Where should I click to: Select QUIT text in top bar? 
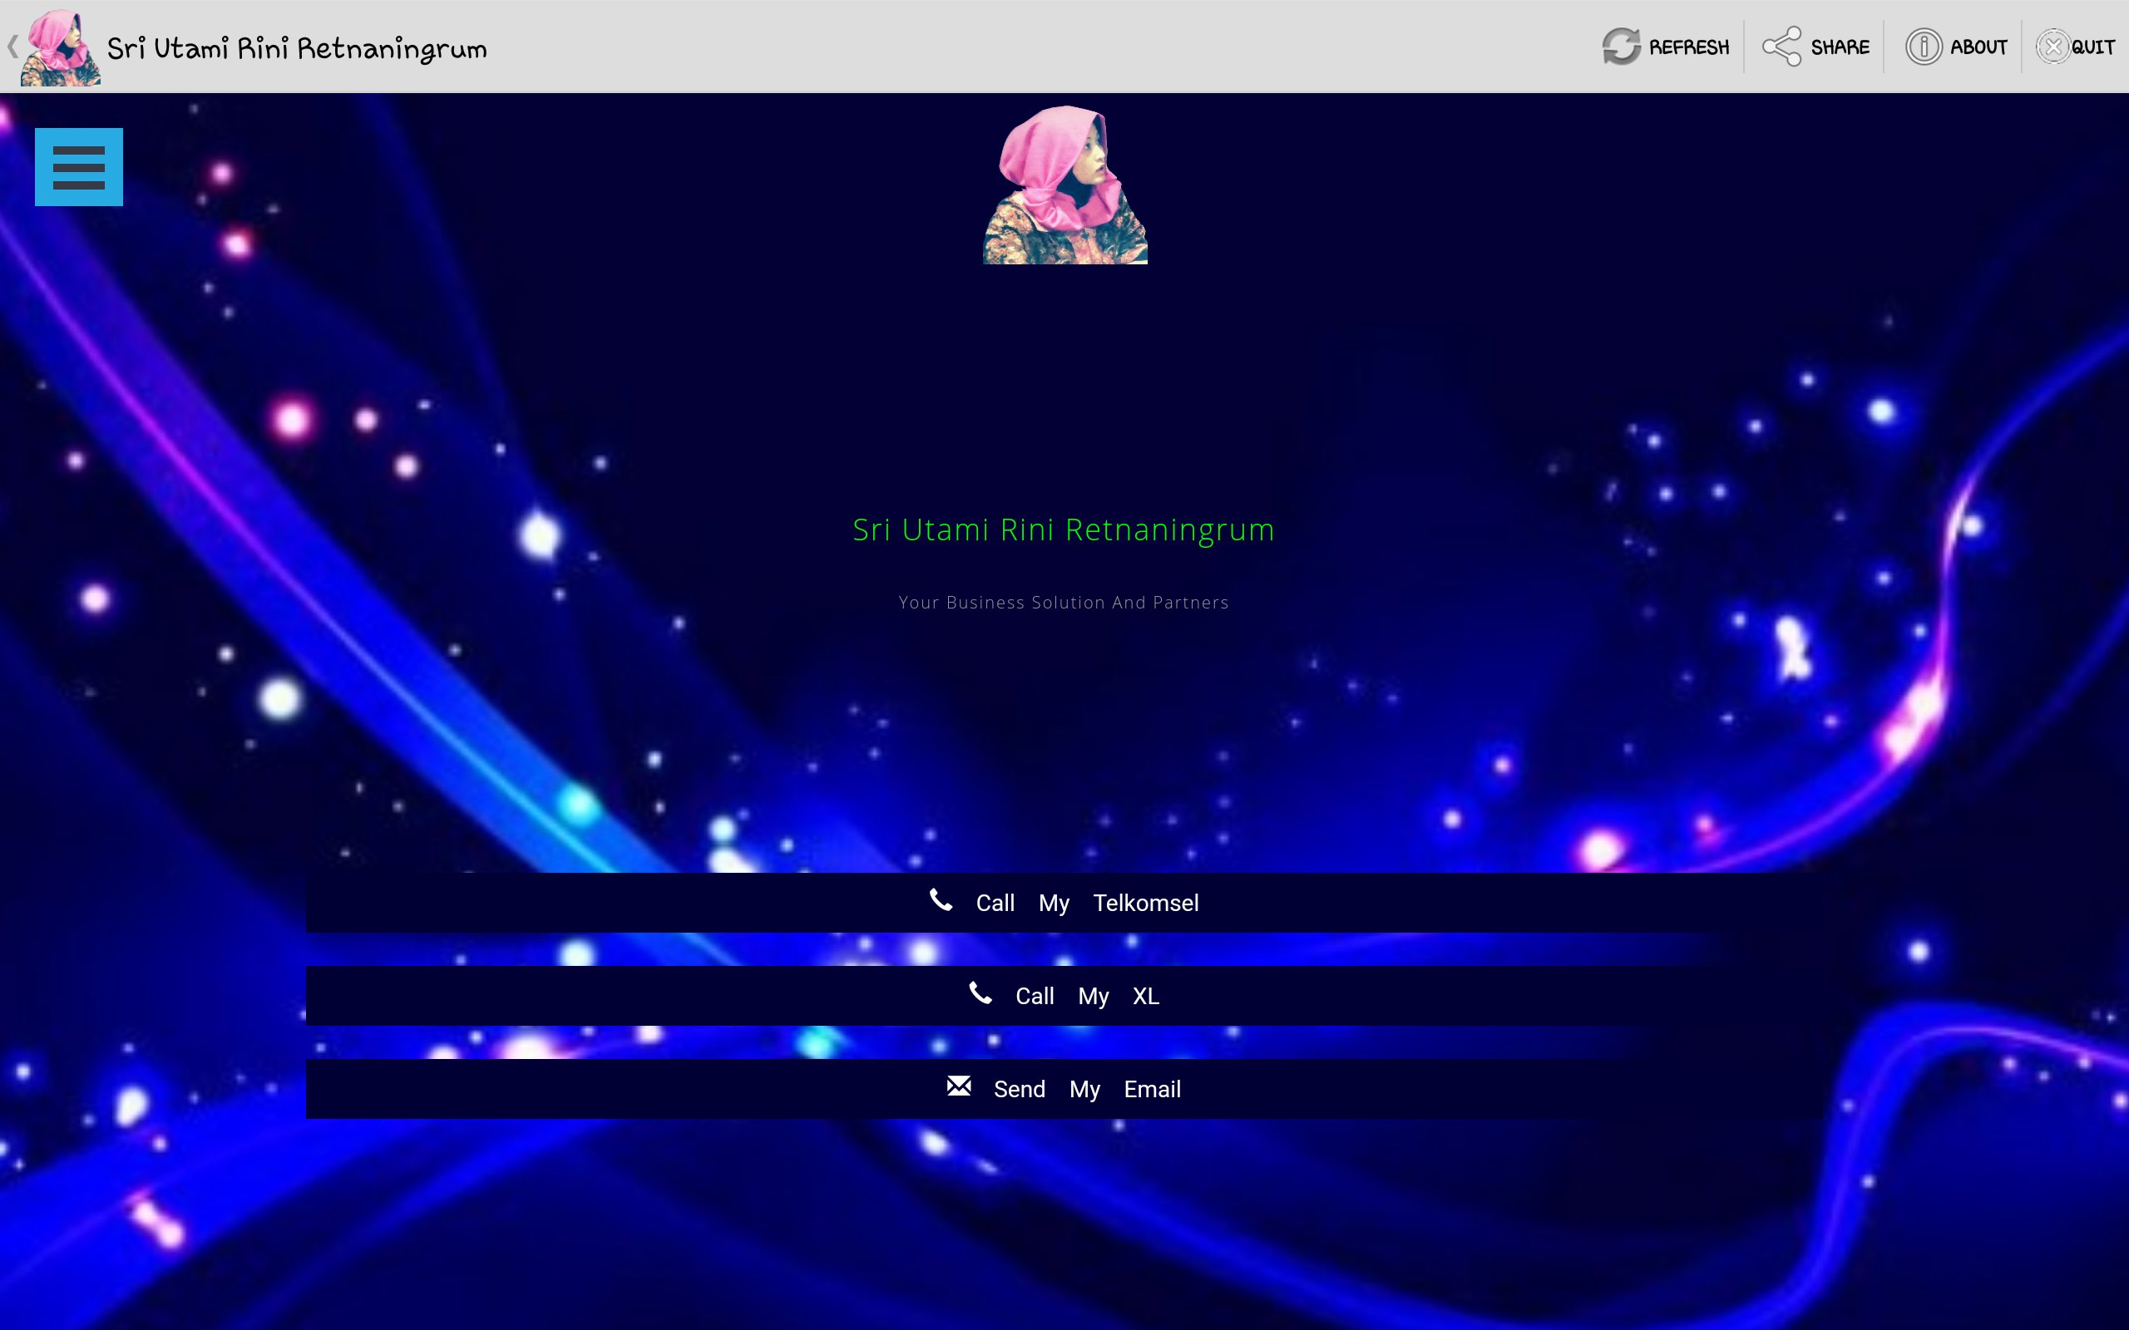pos(2093,47)
